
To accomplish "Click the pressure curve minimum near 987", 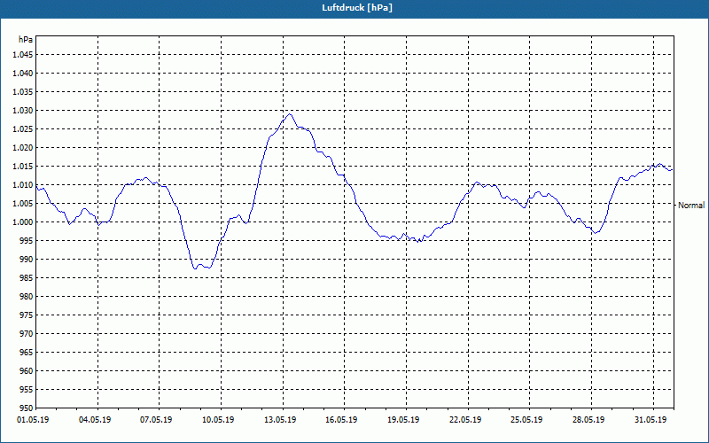I will [x=195, y=268].
